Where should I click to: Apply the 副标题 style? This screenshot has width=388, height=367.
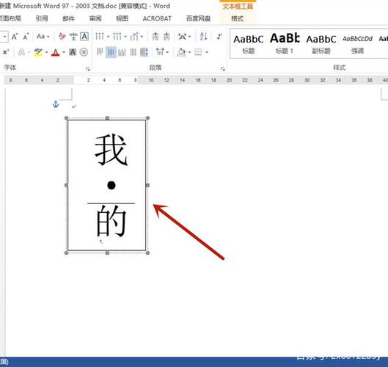click(321, 44)
